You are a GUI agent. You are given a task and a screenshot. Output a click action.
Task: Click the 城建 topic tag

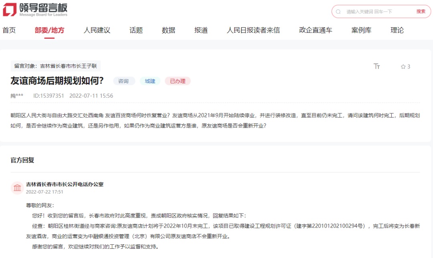click(150, 81)
